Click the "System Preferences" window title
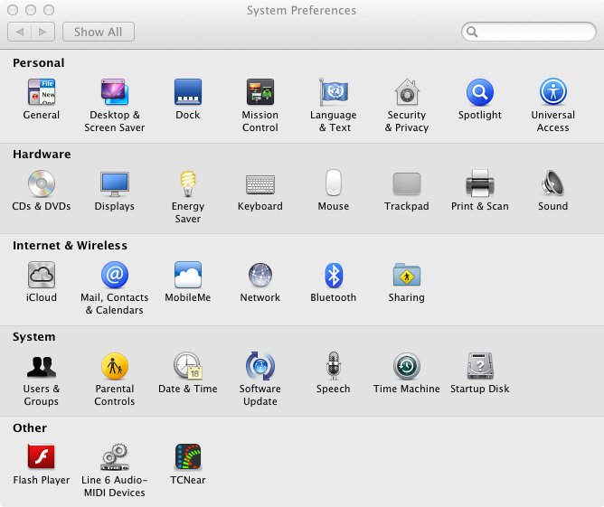 302,11
